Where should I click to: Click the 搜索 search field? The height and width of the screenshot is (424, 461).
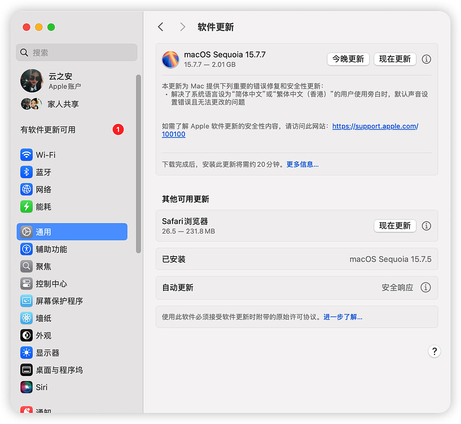[x=76, y=53]
